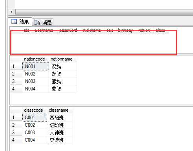Select the classname column header
193x151 pixels.
point(60,110)
